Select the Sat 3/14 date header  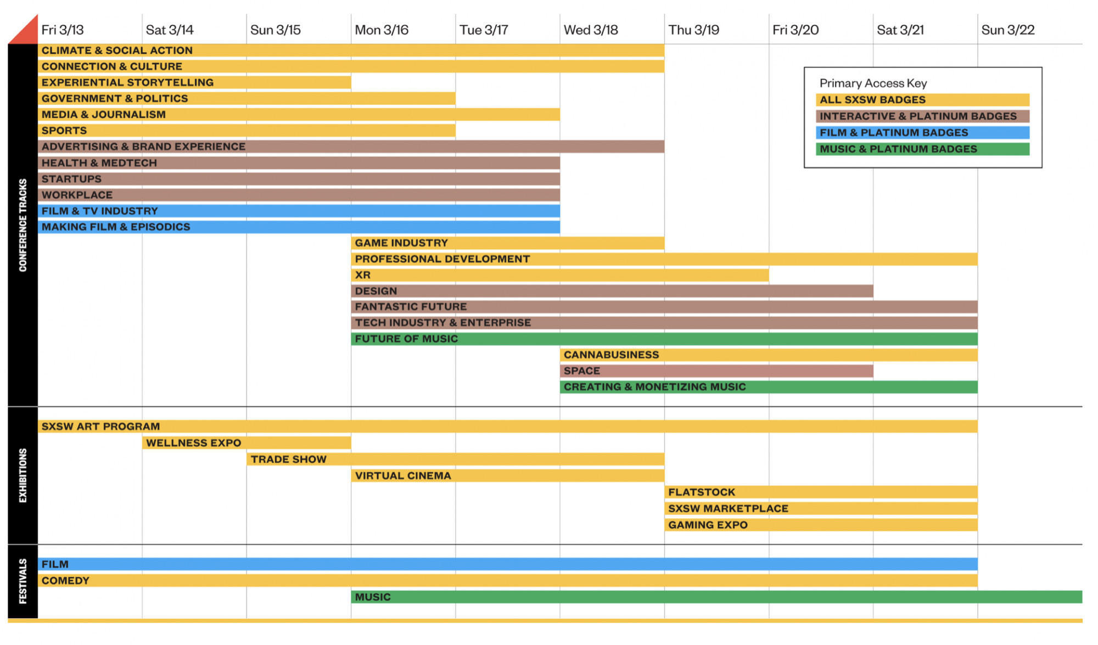[170, 30]
